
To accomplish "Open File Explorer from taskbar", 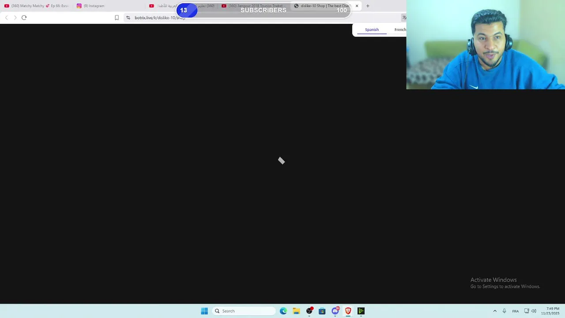I will click(x=296, y=311).
